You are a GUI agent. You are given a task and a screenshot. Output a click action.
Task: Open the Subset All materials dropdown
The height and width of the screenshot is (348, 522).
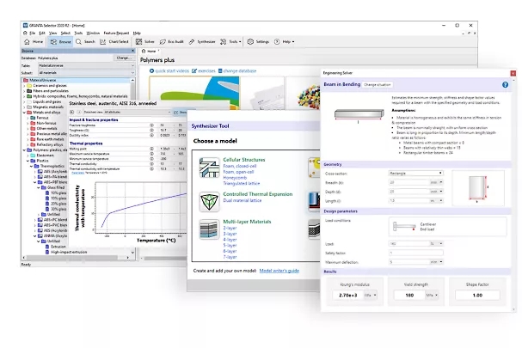pos(87,72)
